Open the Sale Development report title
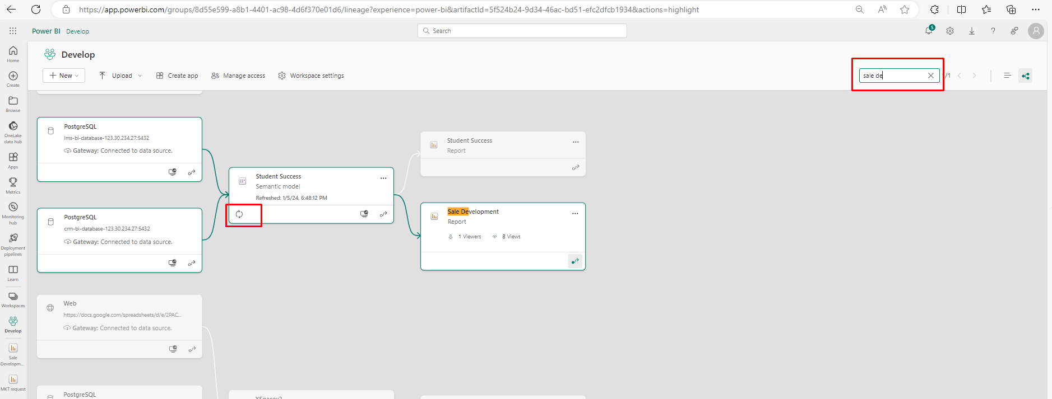The height and width of the screenshot is (399, 1052). point(473,212)
